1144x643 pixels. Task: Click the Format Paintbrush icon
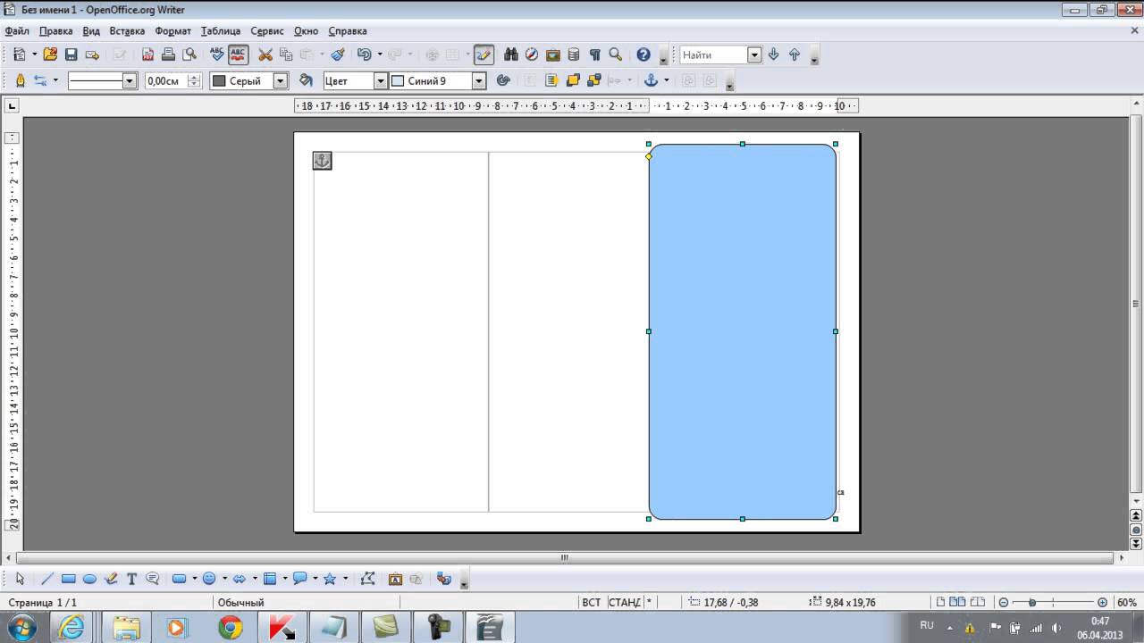pos(337,54)
